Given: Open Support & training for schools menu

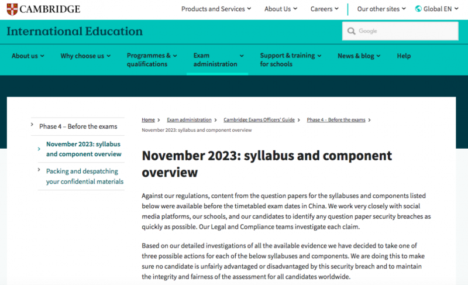Looking at the screenshot, I should click(x=290, y=60).
